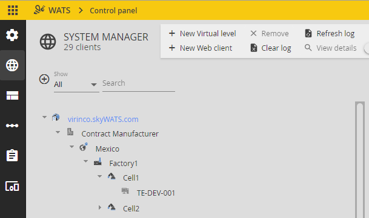Open the layout panel sidebar icon
The image size is (369, 218).
pos(12,95)
